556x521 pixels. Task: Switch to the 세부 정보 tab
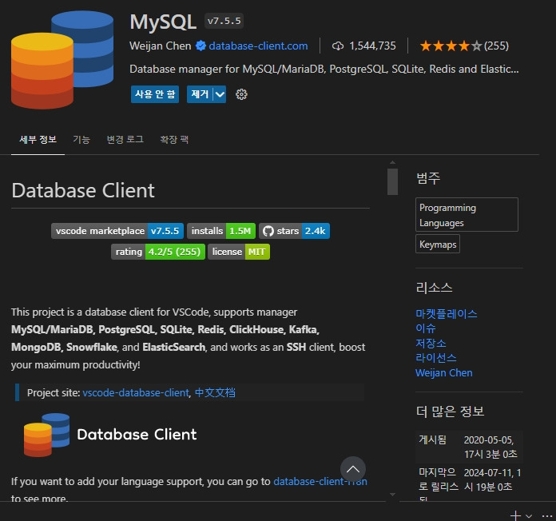coord(38,139)
